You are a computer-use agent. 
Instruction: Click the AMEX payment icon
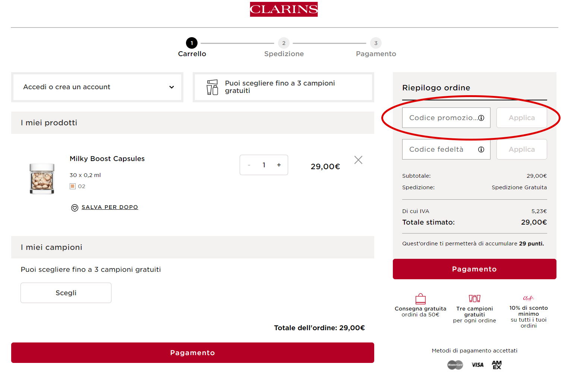[x=496, y=365]
